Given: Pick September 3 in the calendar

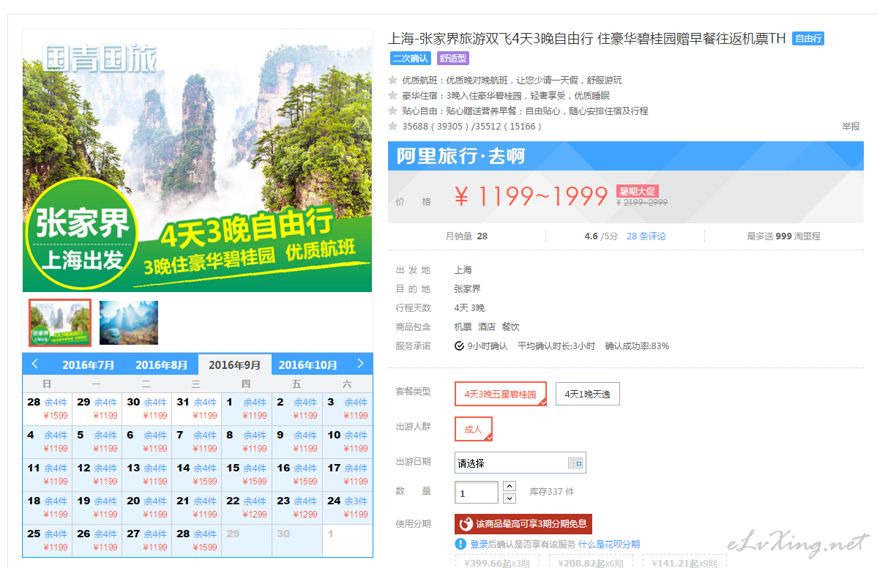Looking at the screenshot, I should (x=347, y=408).
